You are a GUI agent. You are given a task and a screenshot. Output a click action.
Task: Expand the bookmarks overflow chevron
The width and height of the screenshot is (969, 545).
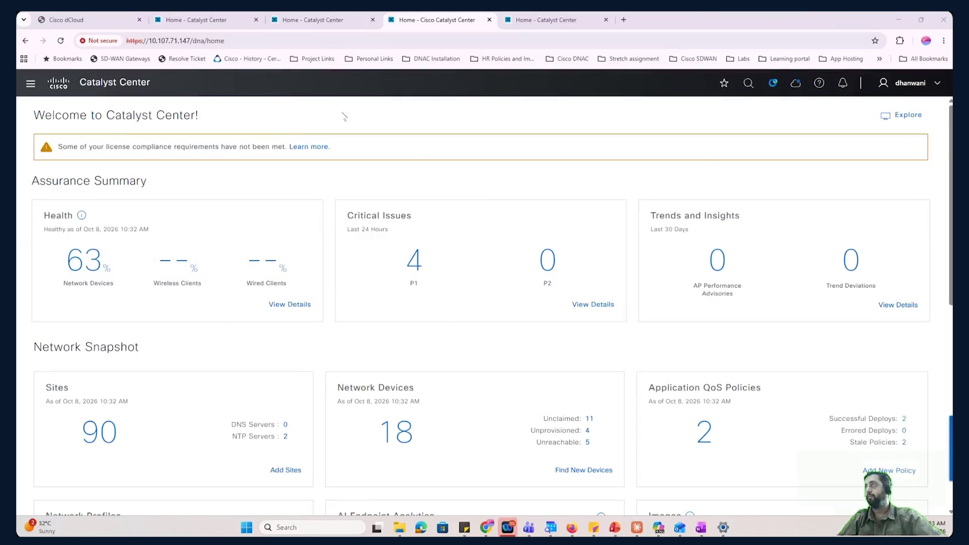[x=880, y=59]
